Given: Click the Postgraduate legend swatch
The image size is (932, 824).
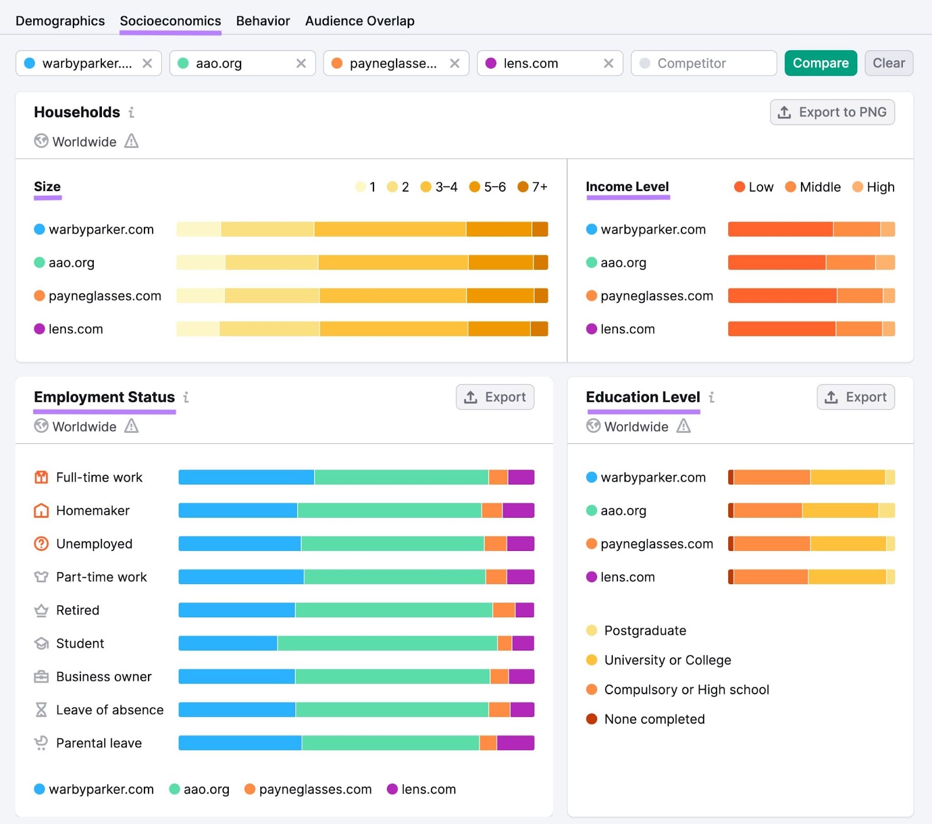Looking at the screenshot, I should pos(591,631).
